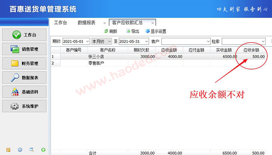
Task: Click the 显示设置 display settings gear icon
Action: (x=147, y=31)
